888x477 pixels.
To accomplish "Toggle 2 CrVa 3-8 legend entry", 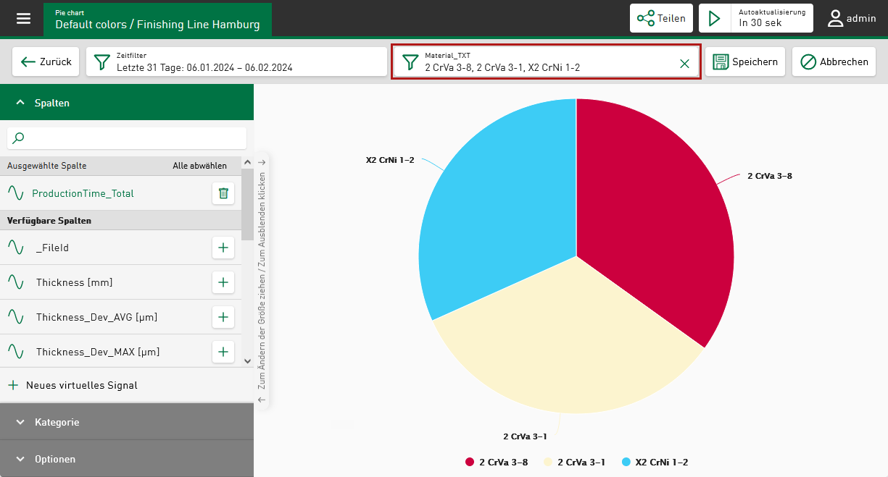I will click(x=497, y=462).
